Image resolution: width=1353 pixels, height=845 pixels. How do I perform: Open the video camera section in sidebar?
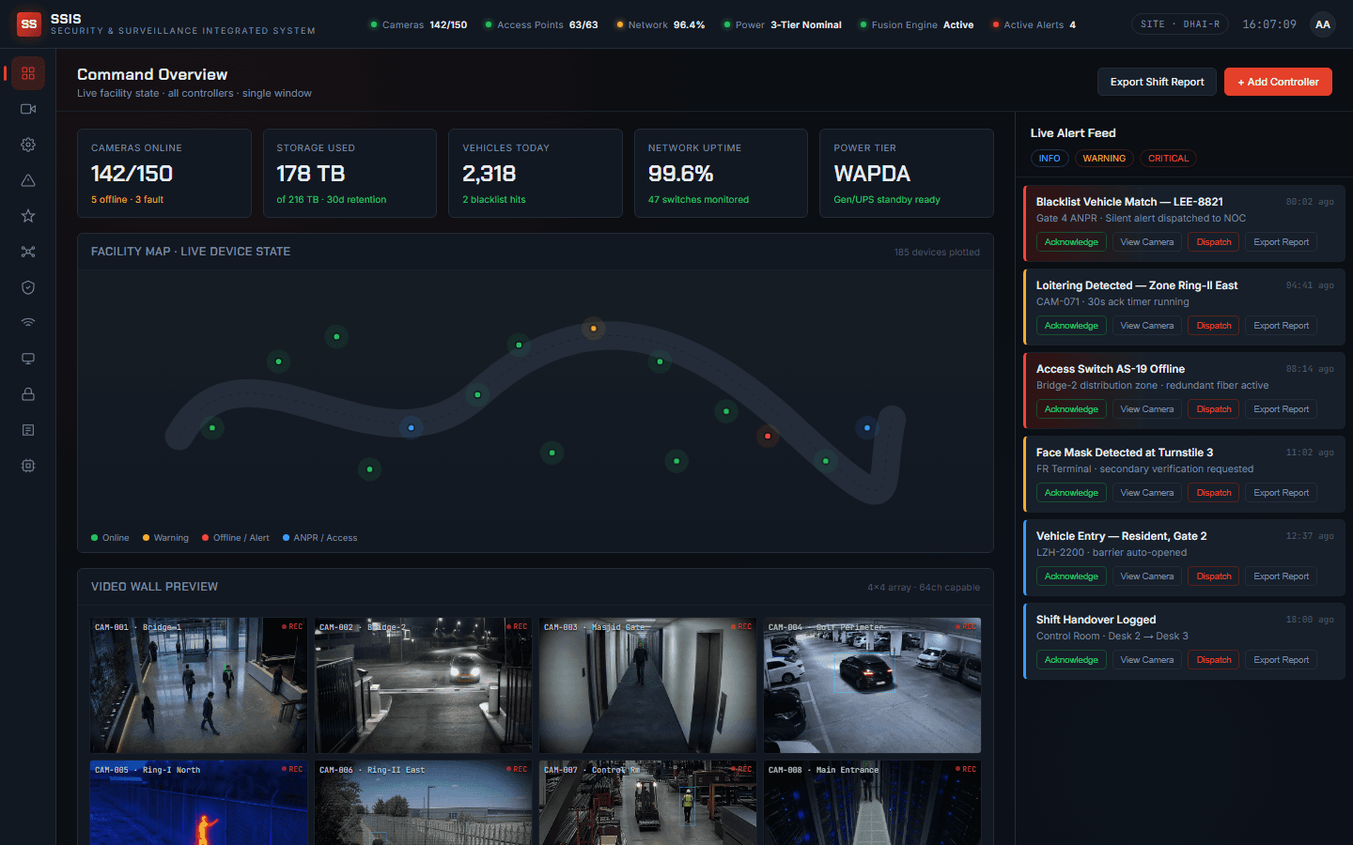tap(28, 109)
